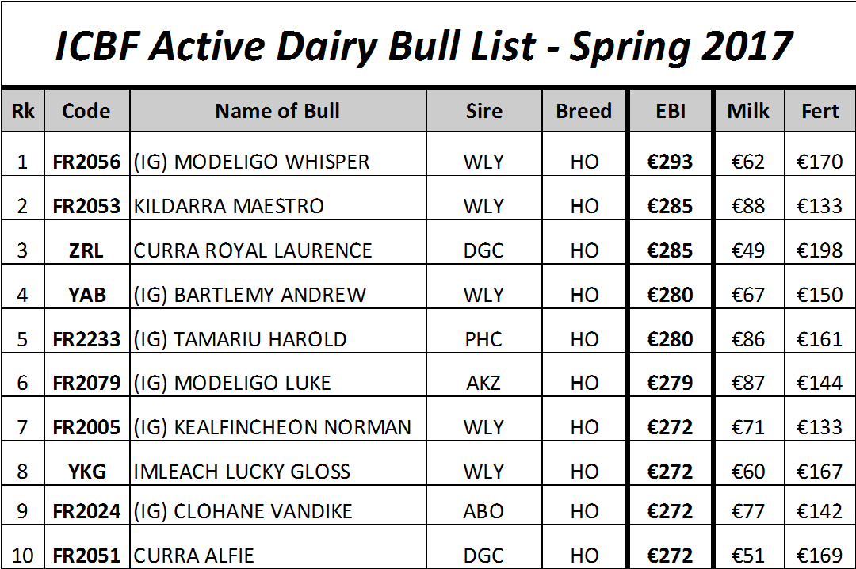Screen dimensions: 856x569
Task: Select the Breed column header
Action: 583,111
